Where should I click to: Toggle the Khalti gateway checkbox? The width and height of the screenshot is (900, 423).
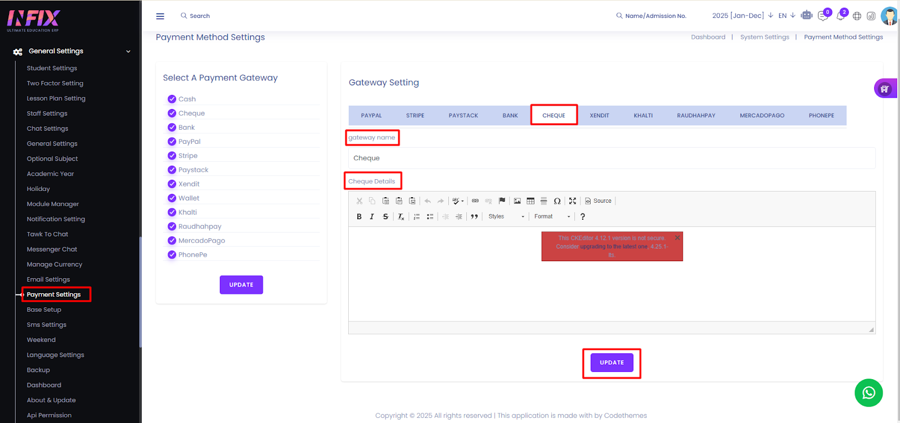(172, 212)
